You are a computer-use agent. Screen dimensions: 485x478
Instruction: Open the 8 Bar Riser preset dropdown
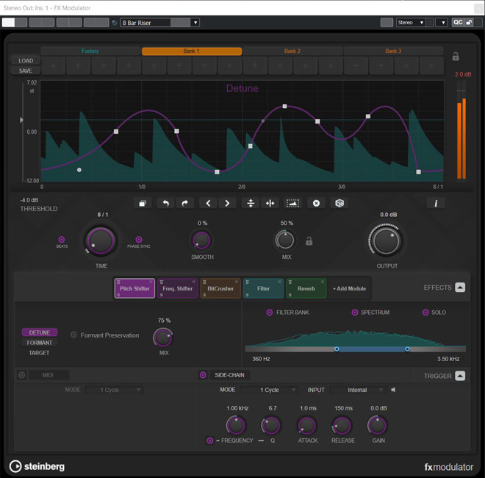pos(195,23)
